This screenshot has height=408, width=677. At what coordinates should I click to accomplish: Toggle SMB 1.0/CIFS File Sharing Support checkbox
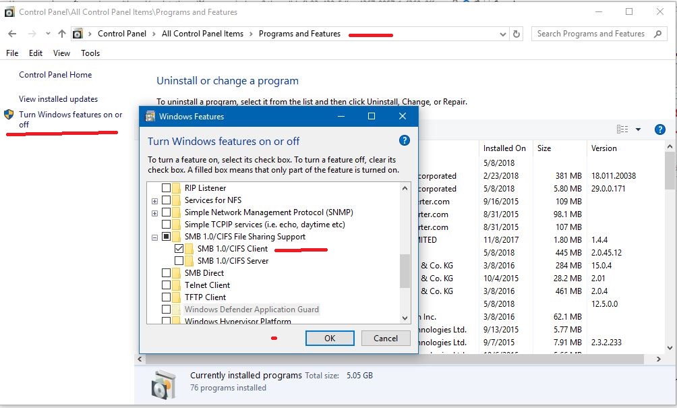[x=167, y=236]
